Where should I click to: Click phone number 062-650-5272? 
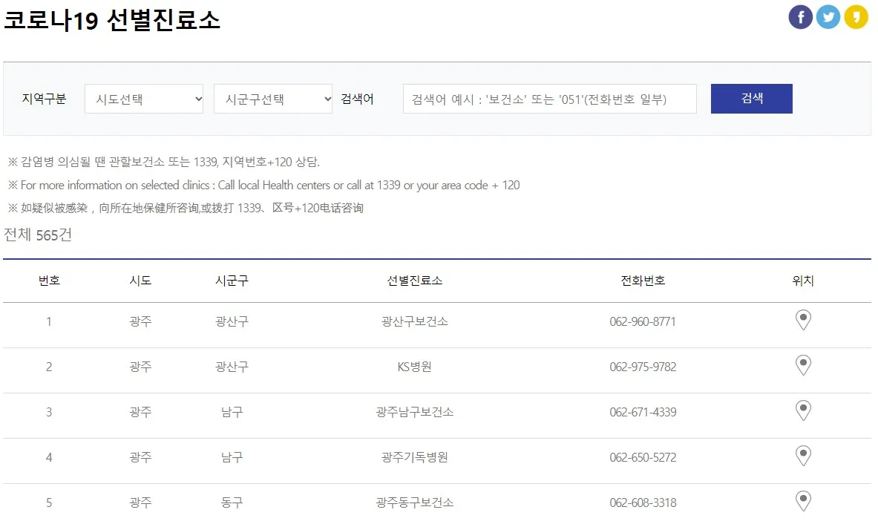[643, 458]
